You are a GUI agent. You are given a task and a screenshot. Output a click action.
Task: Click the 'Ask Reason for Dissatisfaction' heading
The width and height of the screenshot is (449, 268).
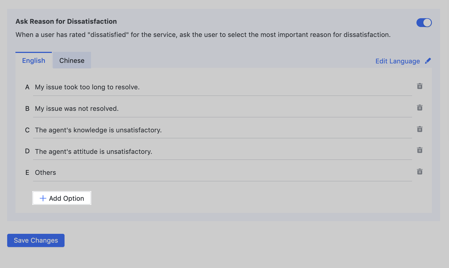66,21
